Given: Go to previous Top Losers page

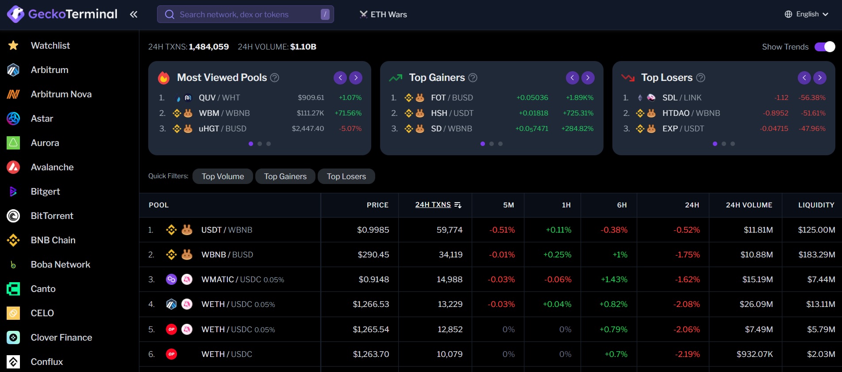Looking at the screenshot, I should 804,78.
